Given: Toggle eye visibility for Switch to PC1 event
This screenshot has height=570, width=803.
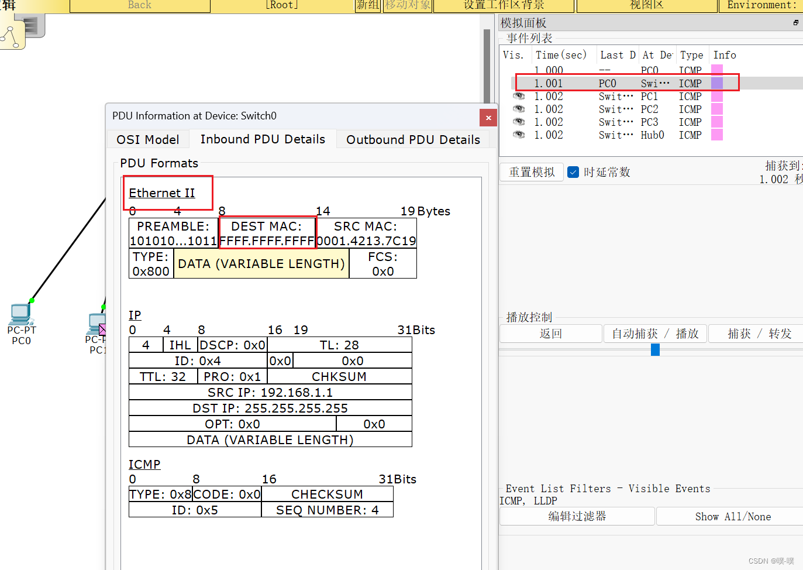Looking at the screenshot, I should point(519,96).
